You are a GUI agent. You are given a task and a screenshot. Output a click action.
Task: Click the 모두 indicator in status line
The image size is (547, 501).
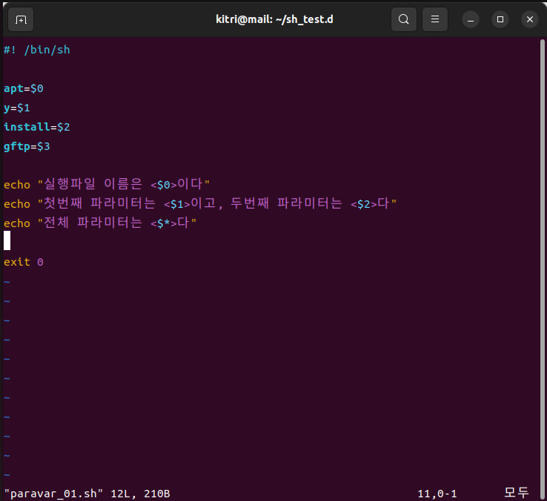517,493
